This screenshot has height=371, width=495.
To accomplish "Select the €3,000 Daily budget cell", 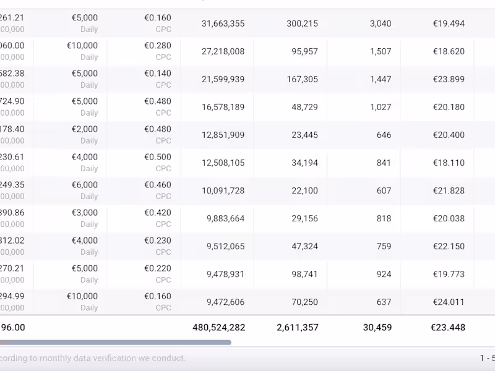I will click(x=85, y=218).
